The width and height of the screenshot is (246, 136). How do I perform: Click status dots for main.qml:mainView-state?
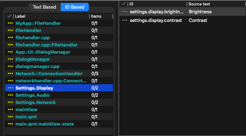coord(10,124)
